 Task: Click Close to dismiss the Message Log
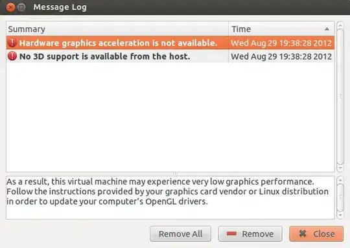pyautogui.click(x=316, y=234)
